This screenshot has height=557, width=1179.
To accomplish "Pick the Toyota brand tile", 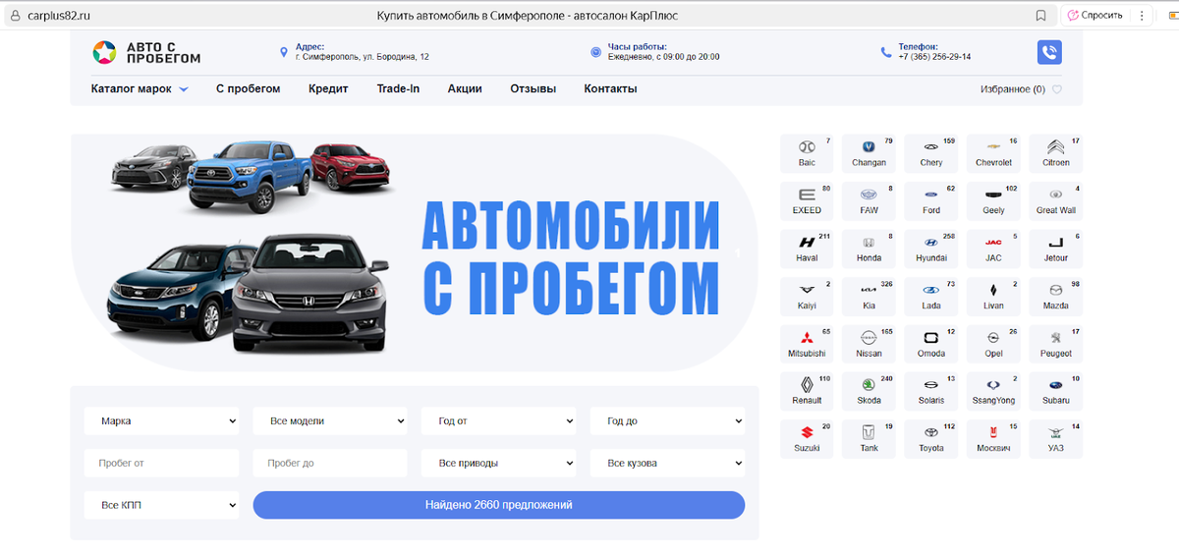I will [x=931, y=438].
